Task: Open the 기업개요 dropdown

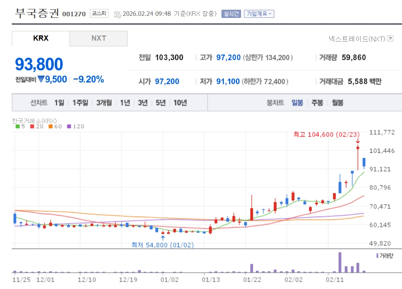Action: (259, 13)
